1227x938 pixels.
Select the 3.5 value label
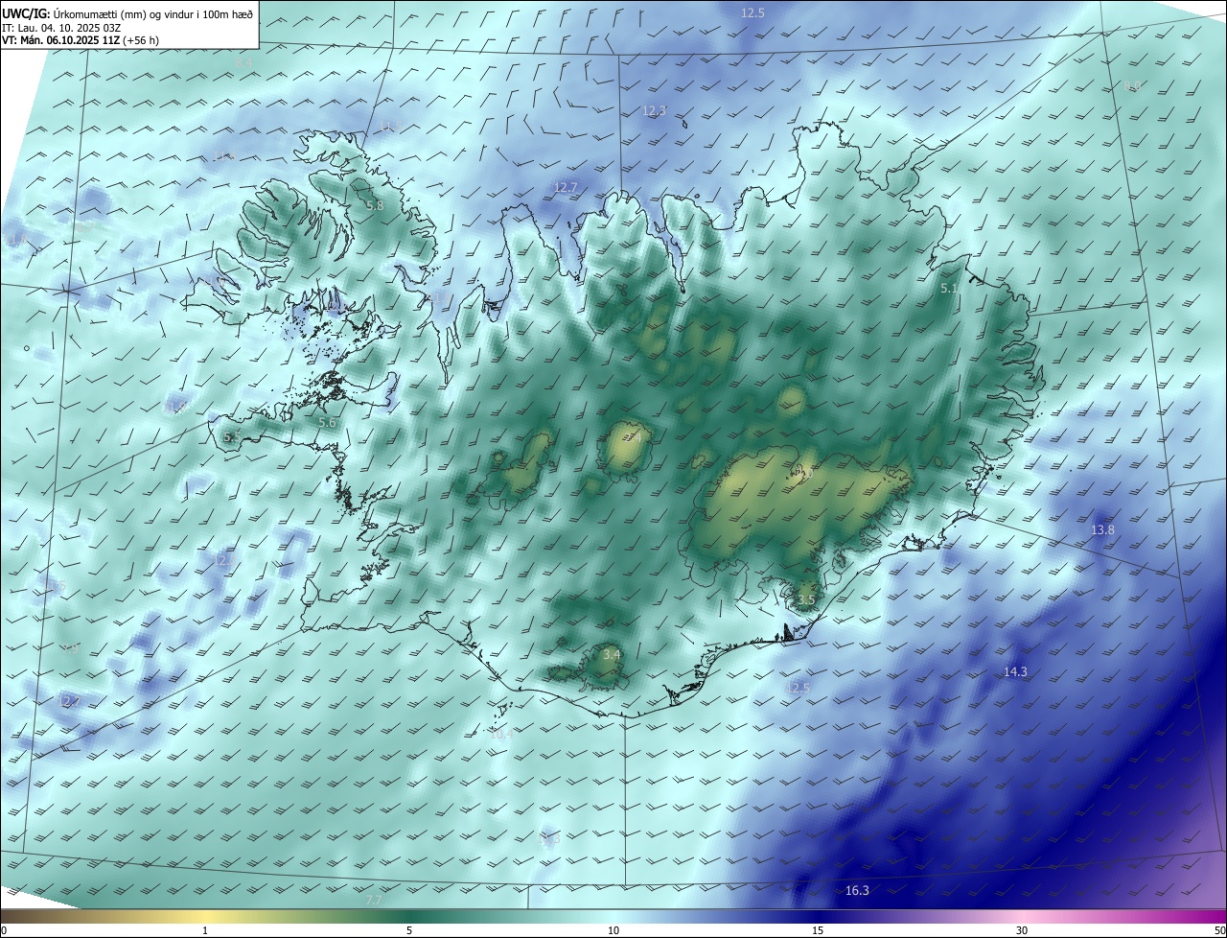pos(806,600)
